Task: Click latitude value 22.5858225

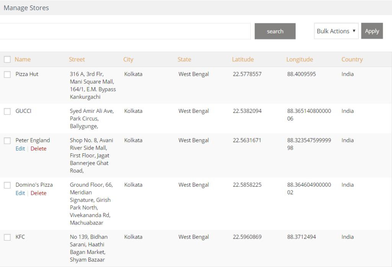Action: (247, 185)
